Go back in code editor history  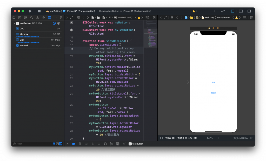(83, 18)
